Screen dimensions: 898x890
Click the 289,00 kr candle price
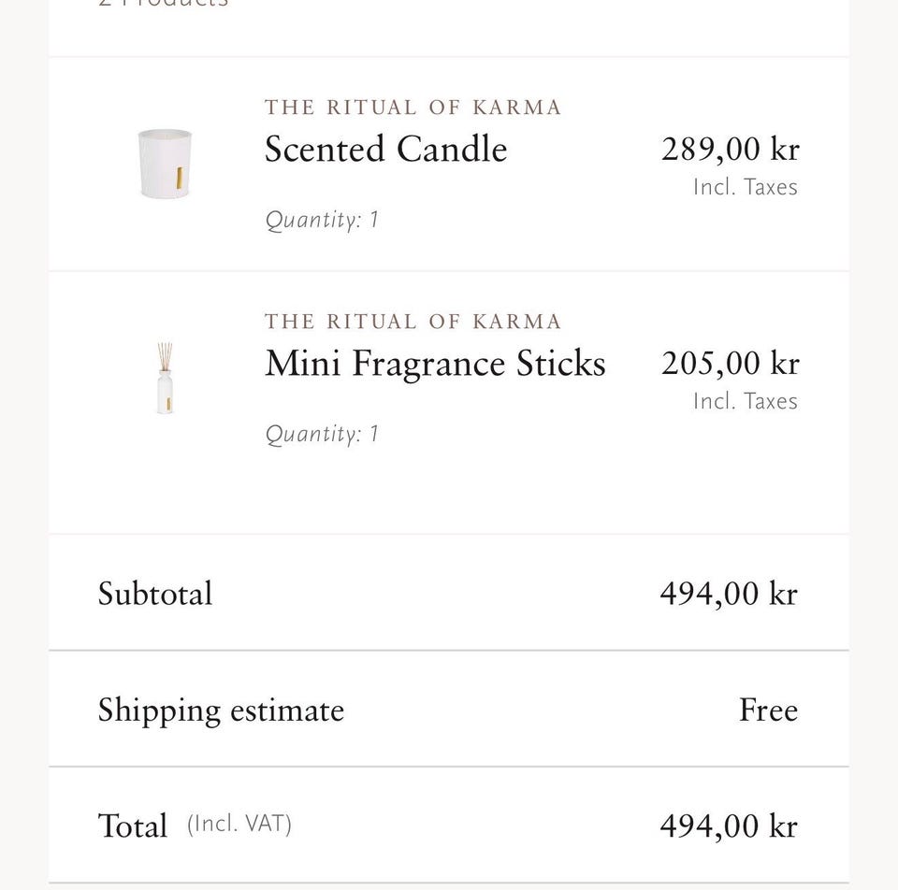[x=731, y=149]
